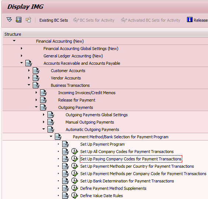Expand Vendor Accounts node

click(x=29, y=78)
